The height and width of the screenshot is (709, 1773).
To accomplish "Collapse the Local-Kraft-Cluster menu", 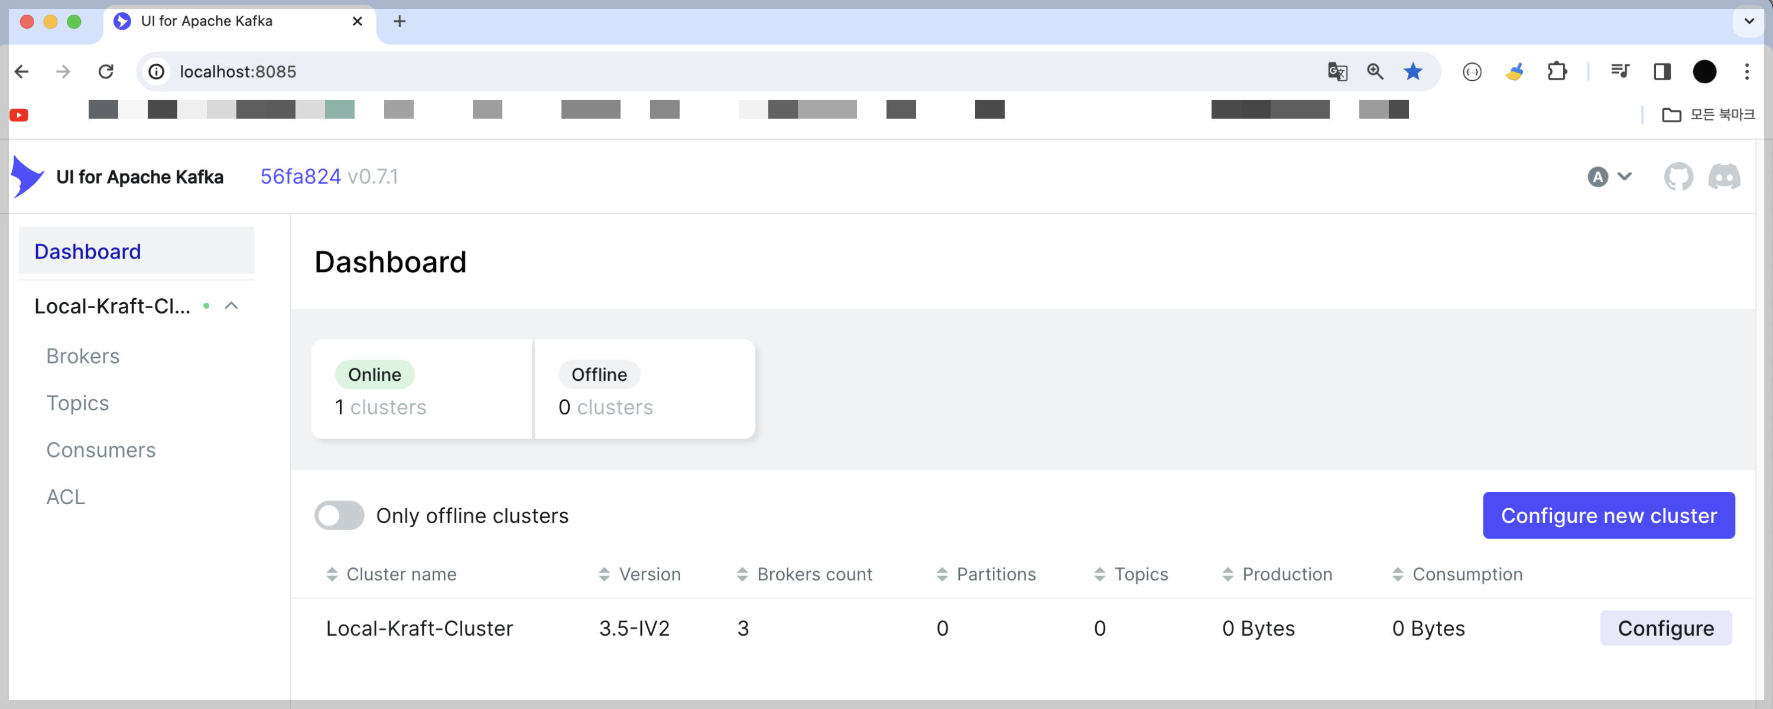I will [231, 306].
